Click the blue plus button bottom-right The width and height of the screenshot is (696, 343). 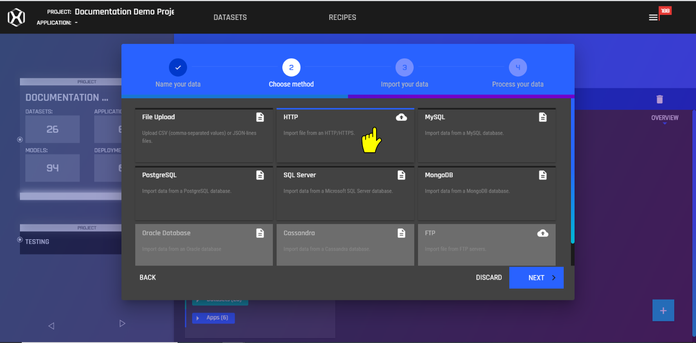click(663, 310)
